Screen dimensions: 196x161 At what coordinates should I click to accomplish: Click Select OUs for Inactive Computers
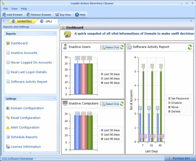tap(110, 104)
